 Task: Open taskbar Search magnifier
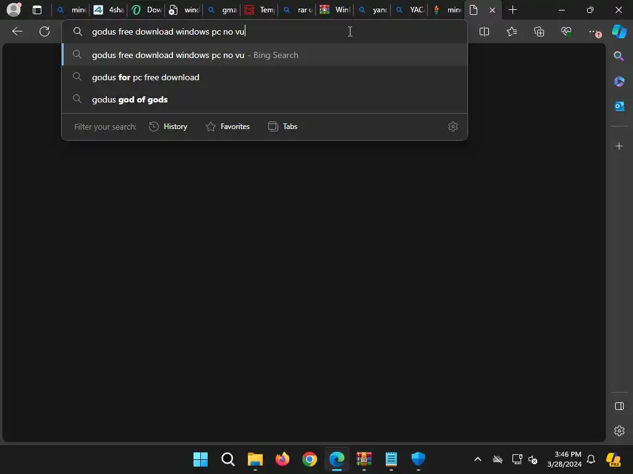tap(227, 459)
